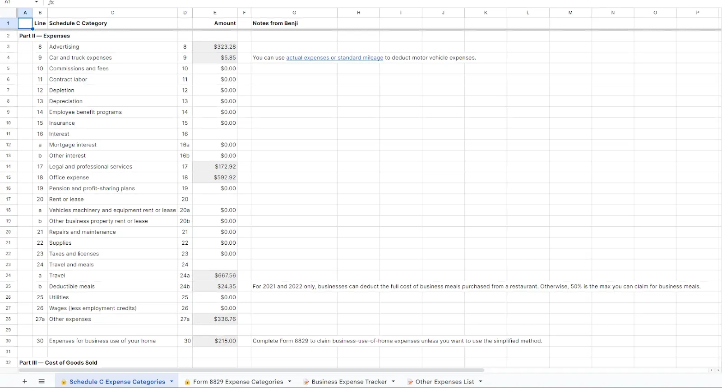Select the Car and truck amount $5.85
The width and height of the screenshot is (722, 388).
coord(215,58)
